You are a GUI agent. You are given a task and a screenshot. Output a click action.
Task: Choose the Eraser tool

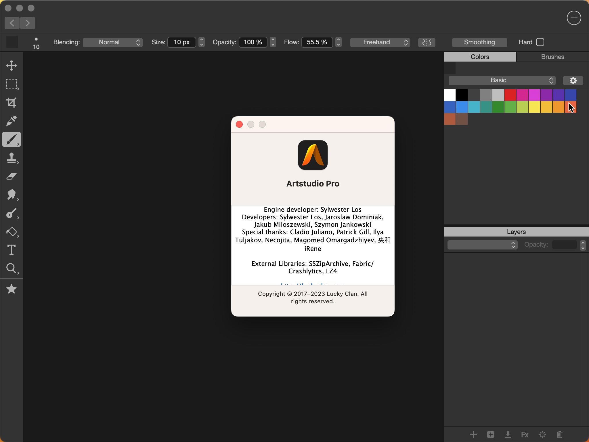12,176
